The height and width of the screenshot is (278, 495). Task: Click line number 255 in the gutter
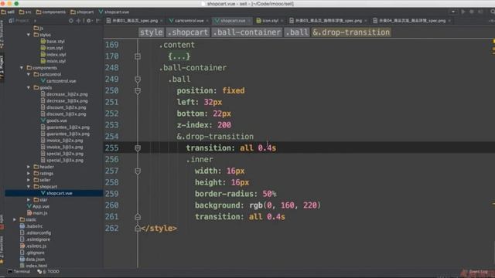[111, 147]
